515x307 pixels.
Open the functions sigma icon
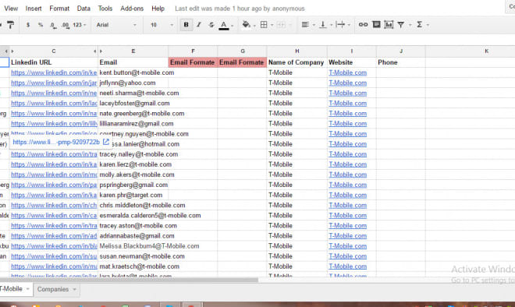tap(420, 25)
